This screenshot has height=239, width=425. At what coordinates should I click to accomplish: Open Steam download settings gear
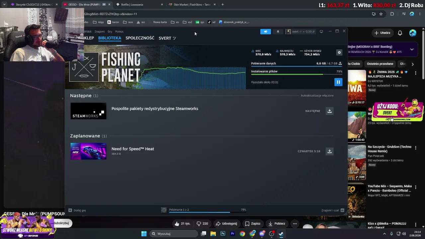339,52
